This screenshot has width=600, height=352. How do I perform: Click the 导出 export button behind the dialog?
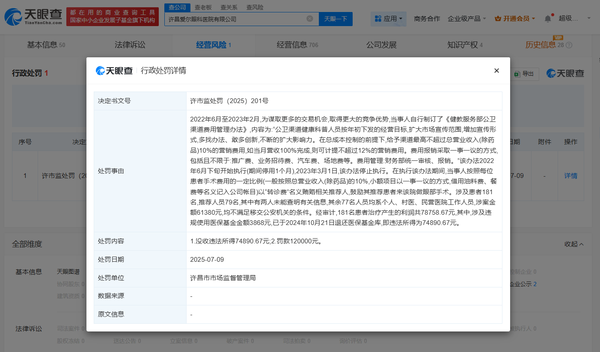[524, 74]
